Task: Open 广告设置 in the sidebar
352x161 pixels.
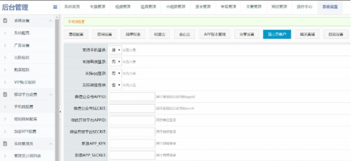Action: (22, 45)
